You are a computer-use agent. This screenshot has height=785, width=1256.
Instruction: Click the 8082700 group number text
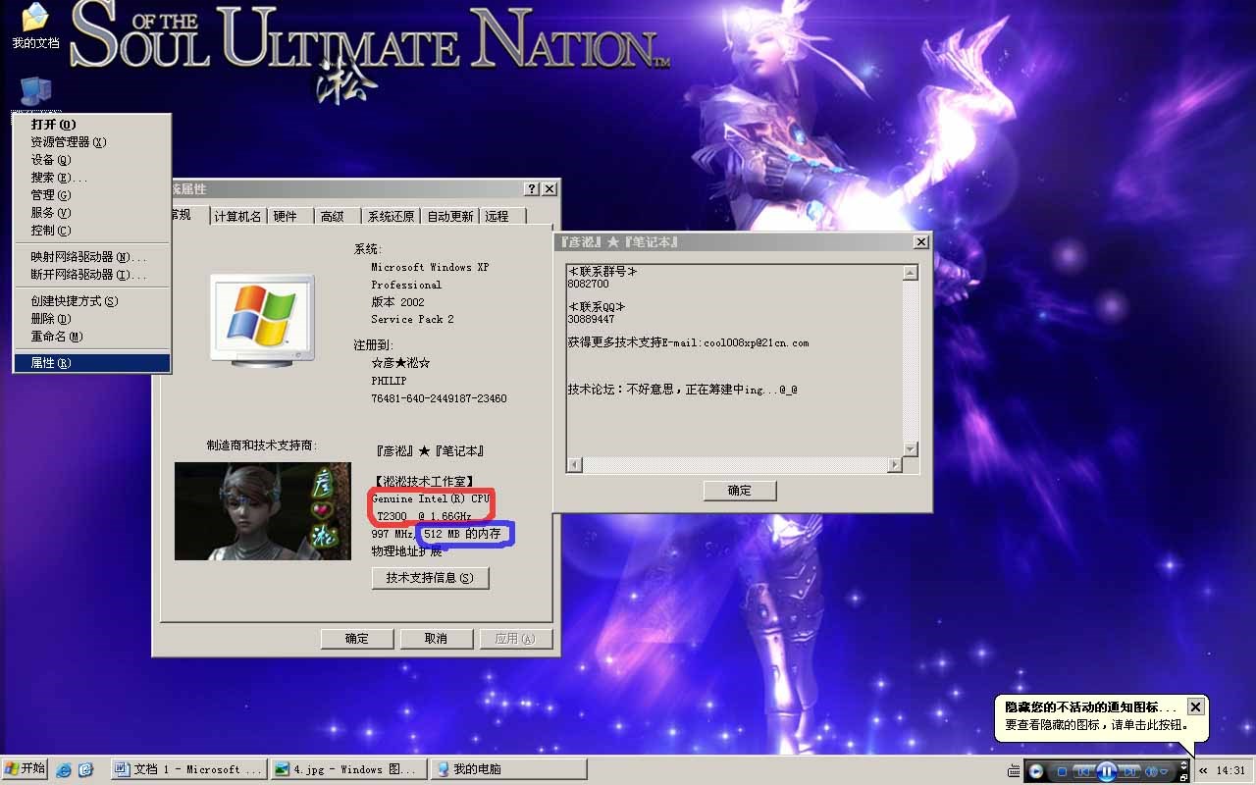point(588,284)
